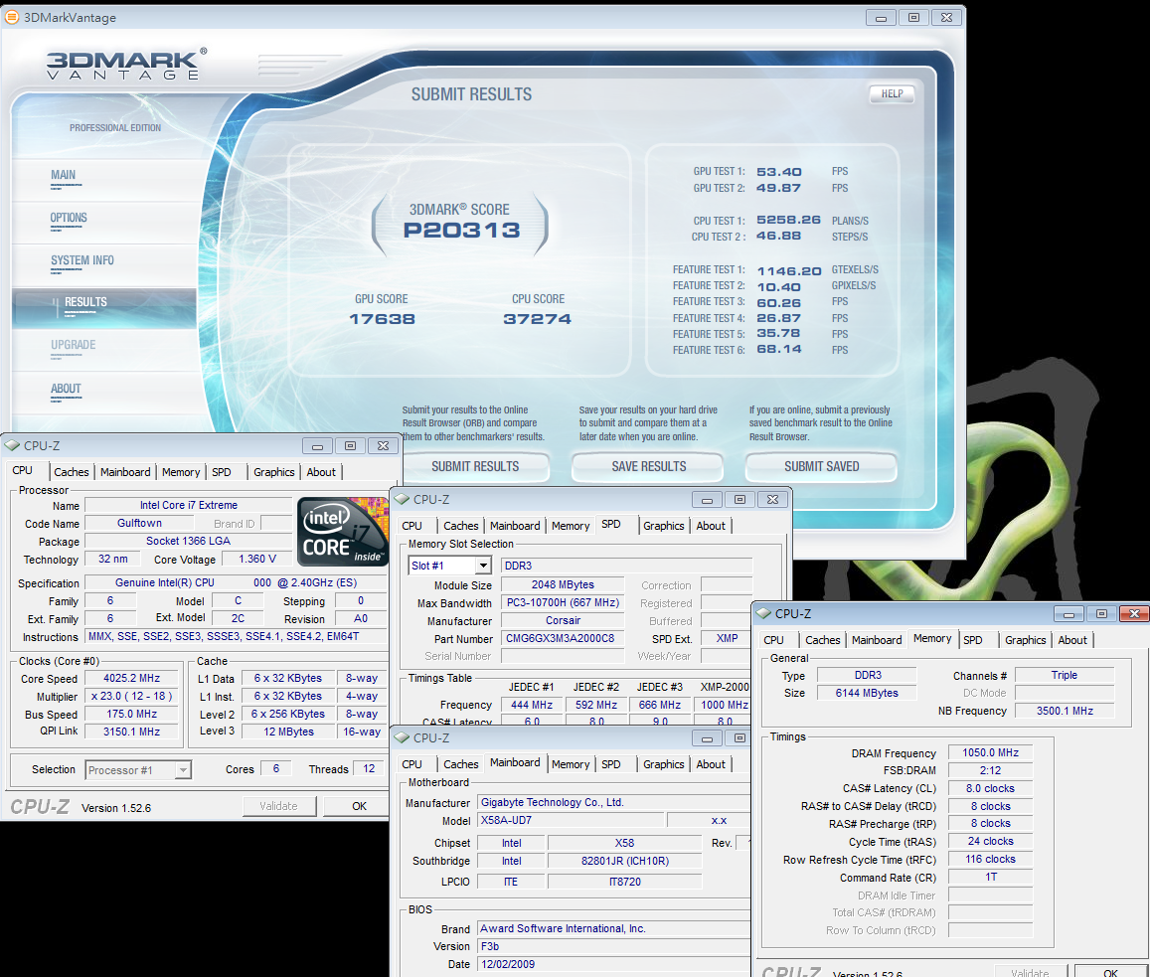Open HELP in the 3DMark window
The image size is (1150, 977).
pyautogui.click(x=892, y=94)
